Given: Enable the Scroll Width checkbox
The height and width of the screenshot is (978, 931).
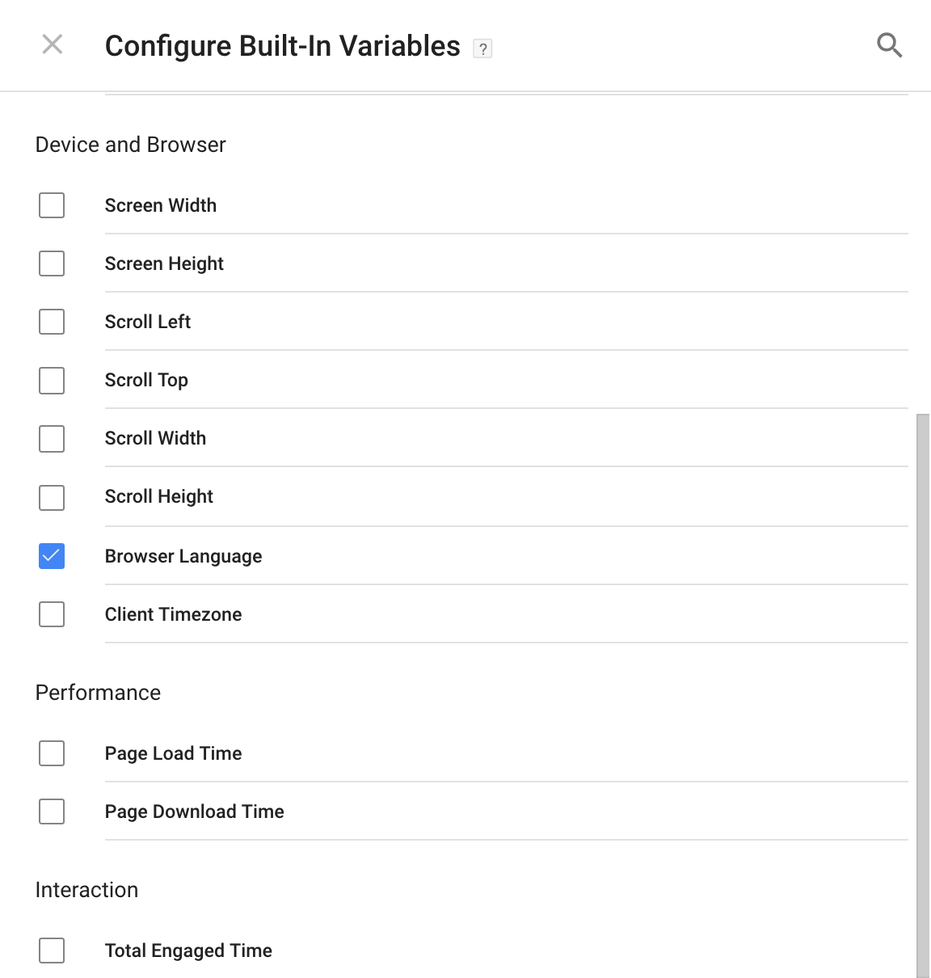Looking at the screenshot, I should [x=52, y=439].
